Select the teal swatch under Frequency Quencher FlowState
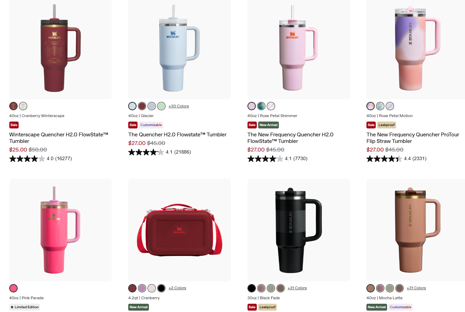This screenshot has height=312, width=465. click(x=261, y=106)
